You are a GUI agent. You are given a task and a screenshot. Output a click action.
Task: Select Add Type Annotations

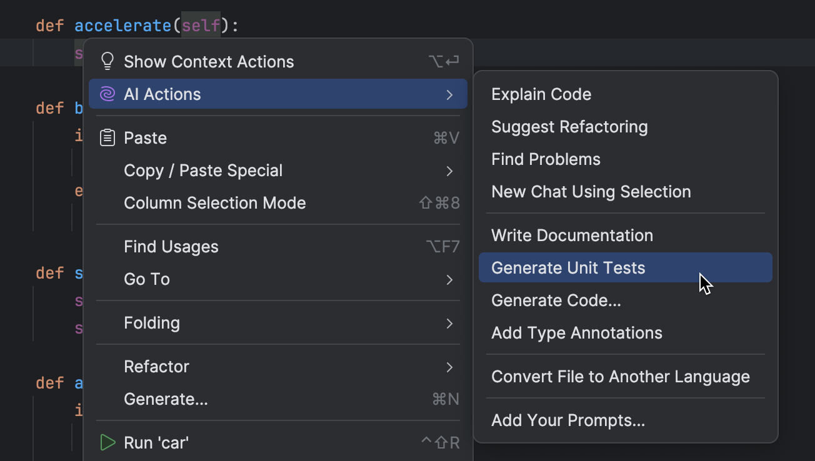coord(576,333)
